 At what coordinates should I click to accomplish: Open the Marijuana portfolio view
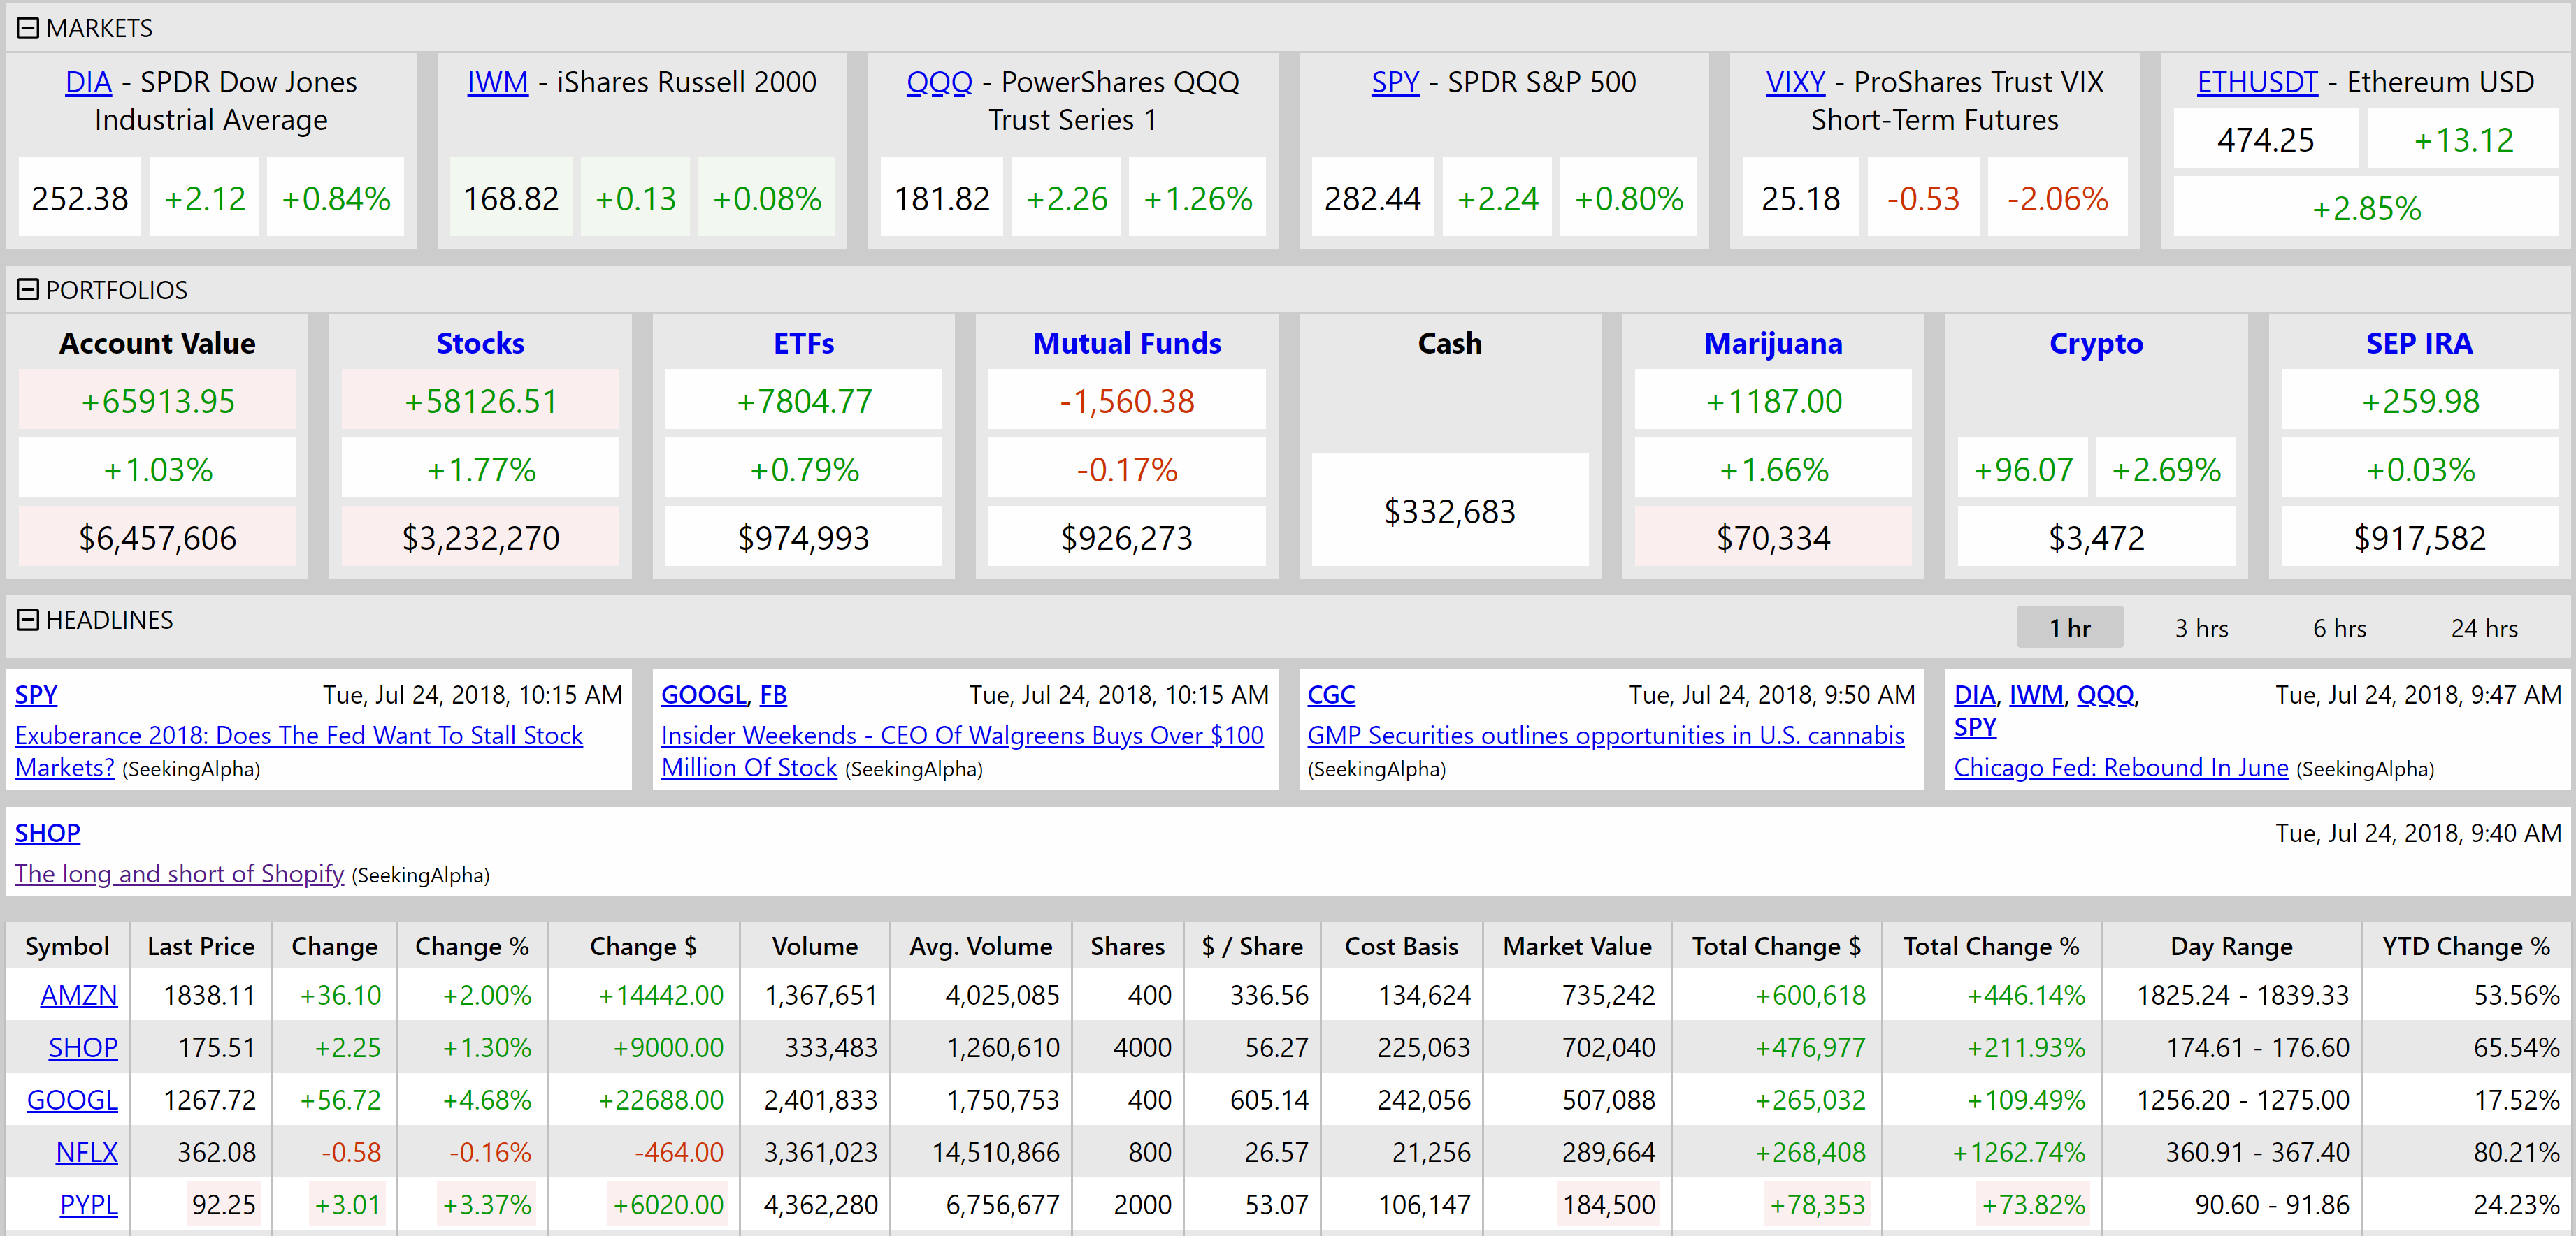point(1773,343)
